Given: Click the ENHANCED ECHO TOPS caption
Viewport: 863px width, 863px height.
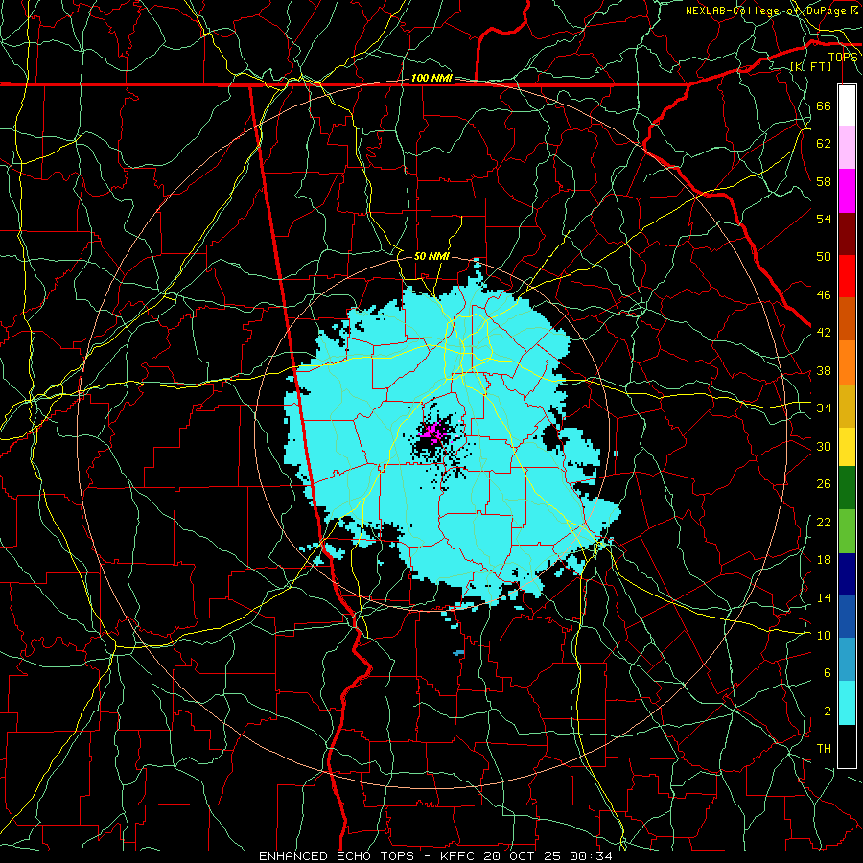Looking at the screenshot, I should click(x=337, y=856).
